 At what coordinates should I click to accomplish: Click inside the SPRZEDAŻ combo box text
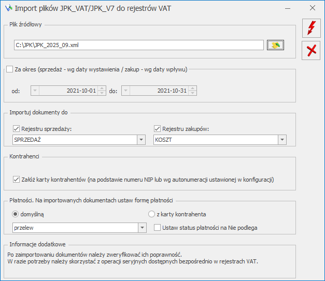(75, 140)
